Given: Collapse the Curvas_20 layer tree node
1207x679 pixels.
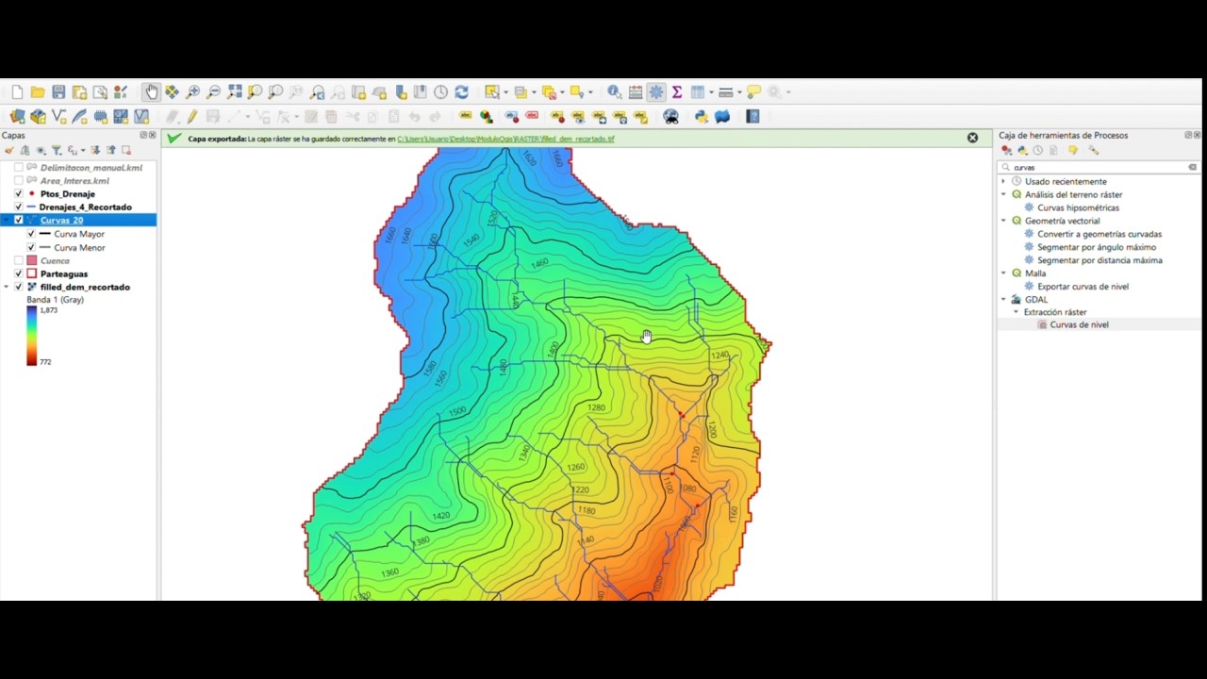Looking at the screenshot, I should (x=7, y=221).
